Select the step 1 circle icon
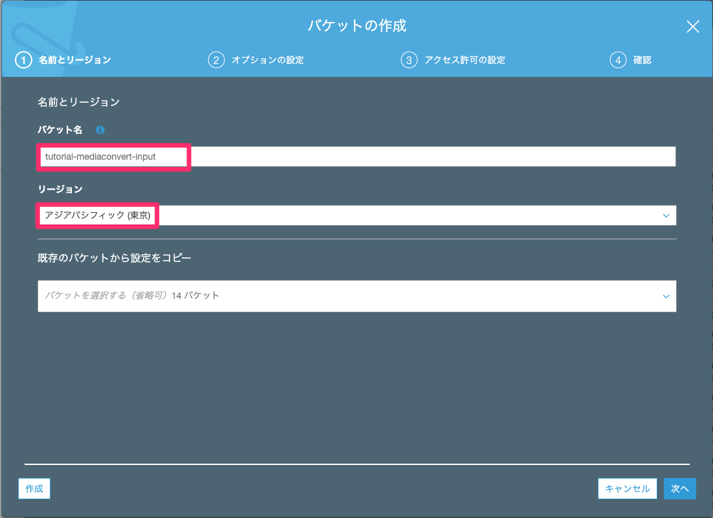The height and width of the screenshot is (518, 713). pyautogui.click(x=24, y=60)
